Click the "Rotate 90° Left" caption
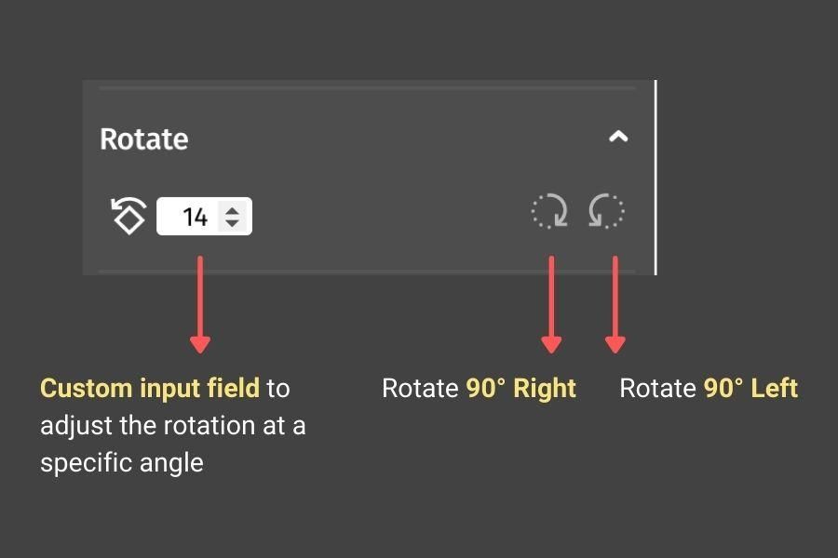This screenshot has height=558, width=838. (709, 388)
